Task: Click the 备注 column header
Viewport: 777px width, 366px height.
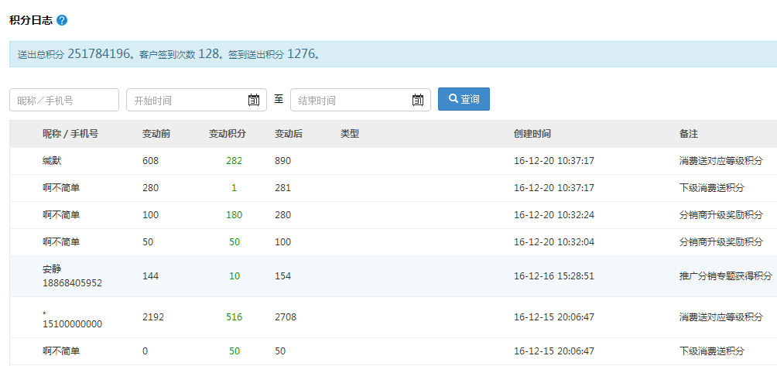Action: [x=689, y=134]
